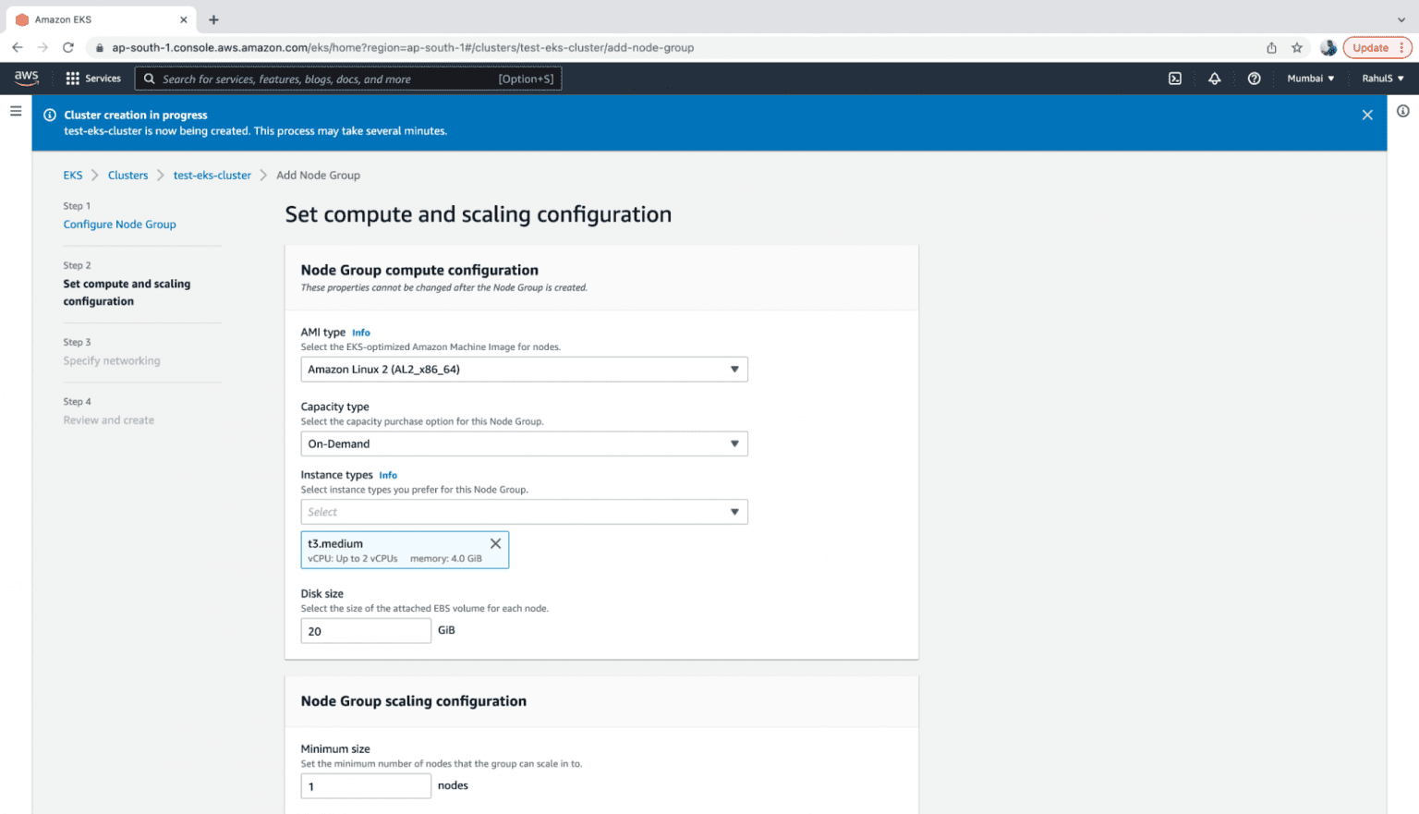This screenshot has height=814, width=1419.
Task: Click Info next to Instance types
Action: (387, 475)
